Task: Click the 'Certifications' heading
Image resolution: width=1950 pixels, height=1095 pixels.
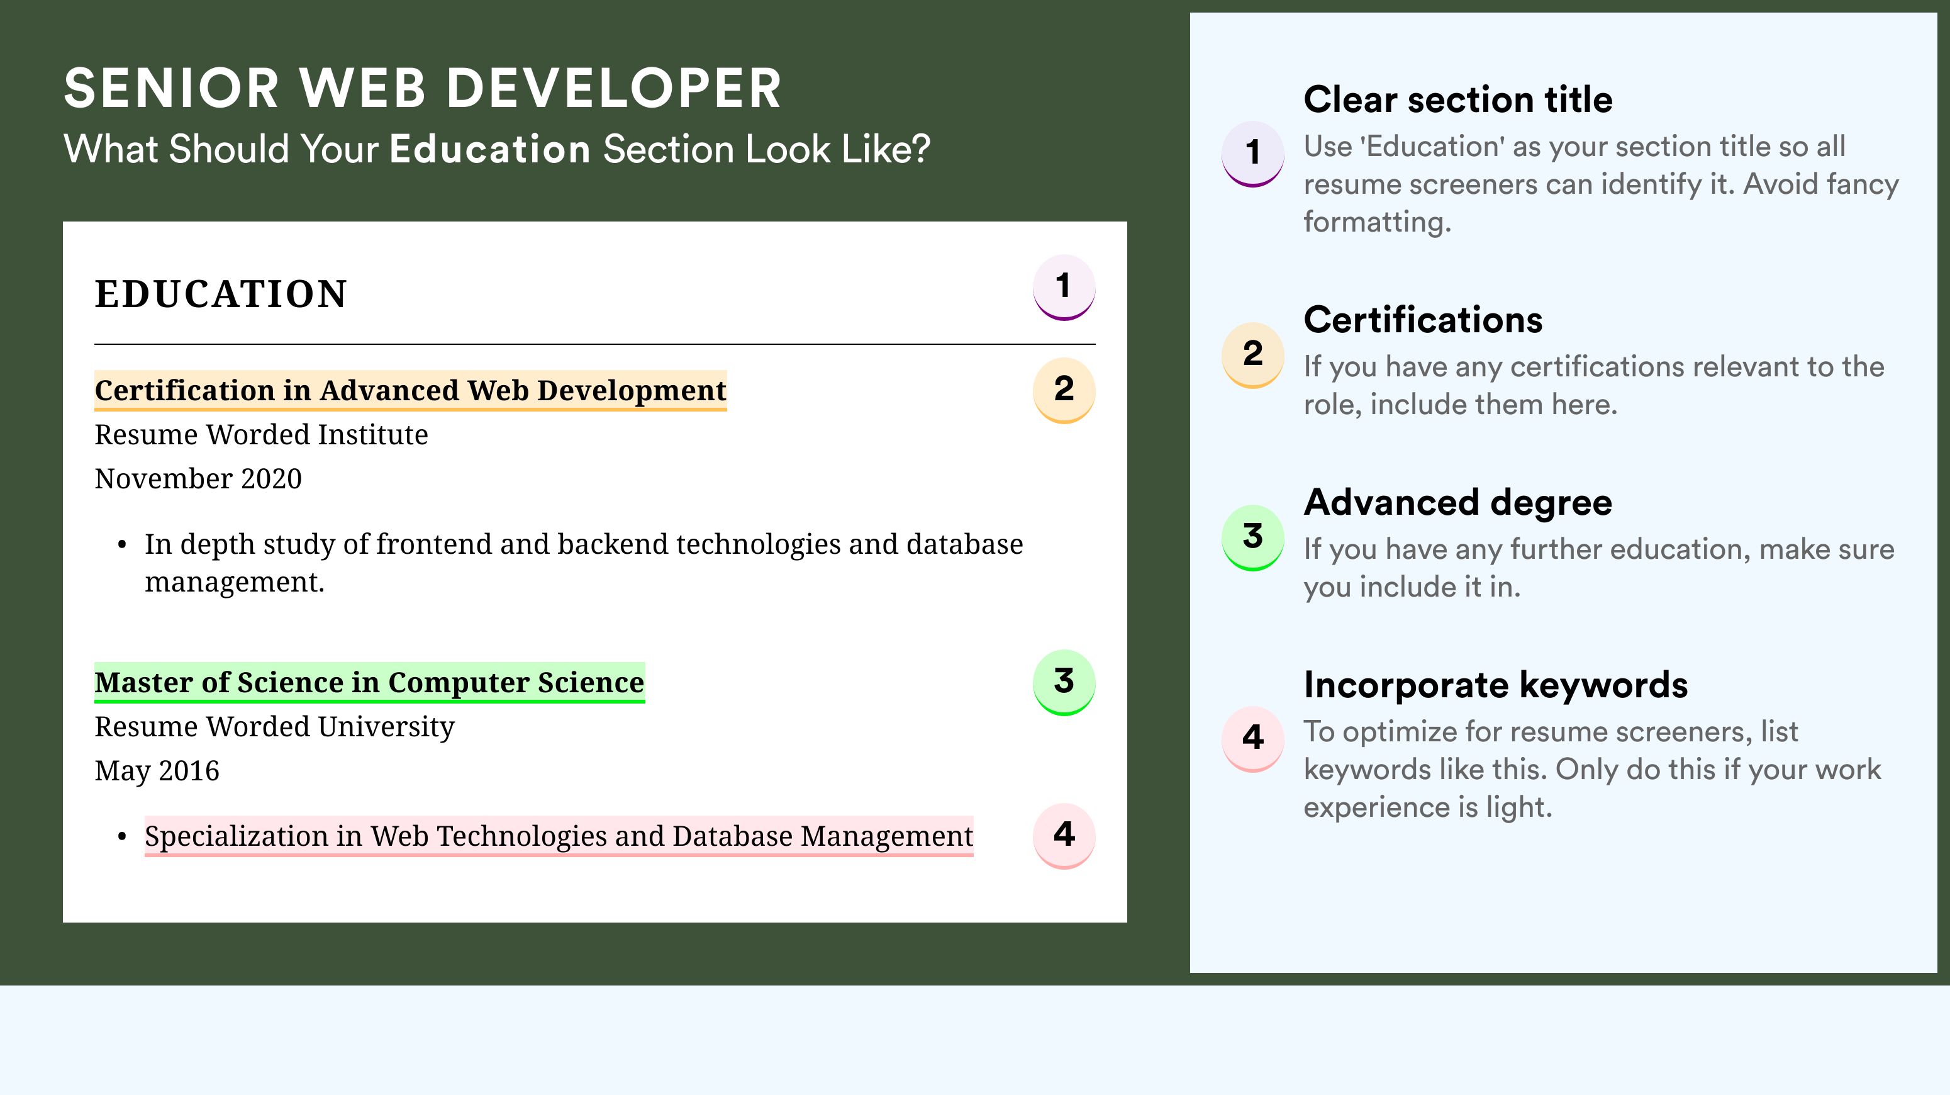Action: 1423,320
